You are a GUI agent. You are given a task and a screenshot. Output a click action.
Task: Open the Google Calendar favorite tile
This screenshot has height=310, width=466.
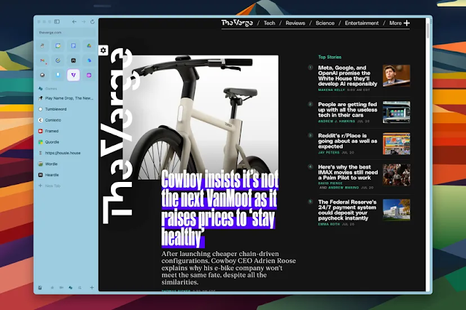pos(58,46)
